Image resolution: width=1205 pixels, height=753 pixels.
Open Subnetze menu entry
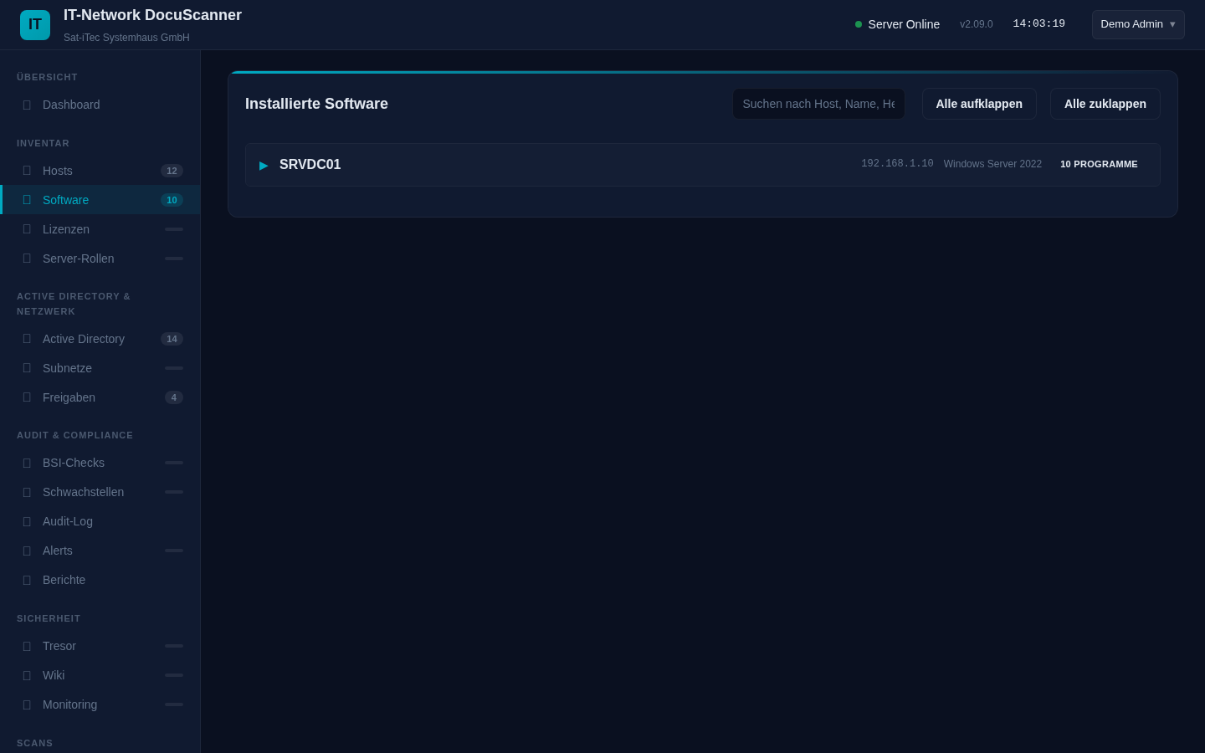pos(100,368)
